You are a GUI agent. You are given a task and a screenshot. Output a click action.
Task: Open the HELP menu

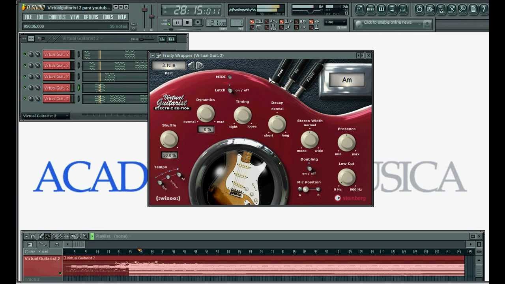click(x=122, y=17)
